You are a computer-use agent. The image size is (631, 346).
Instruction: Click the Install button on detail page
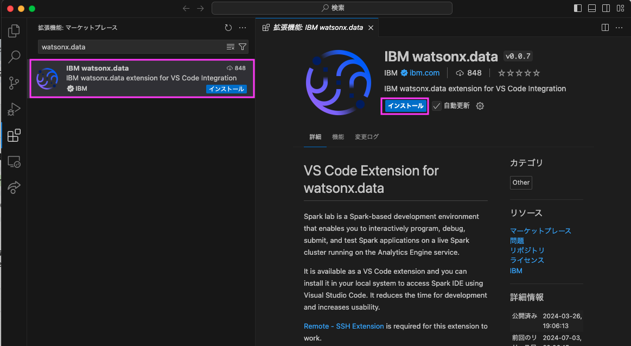pos(405,106)
